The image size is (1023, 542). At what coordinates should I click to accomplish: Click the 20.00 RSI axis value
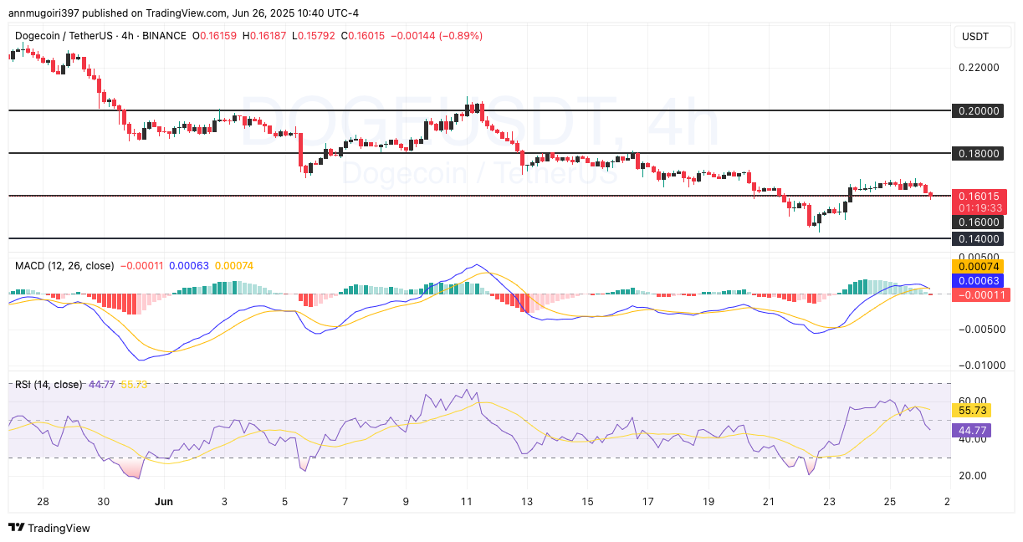[972, 476]
